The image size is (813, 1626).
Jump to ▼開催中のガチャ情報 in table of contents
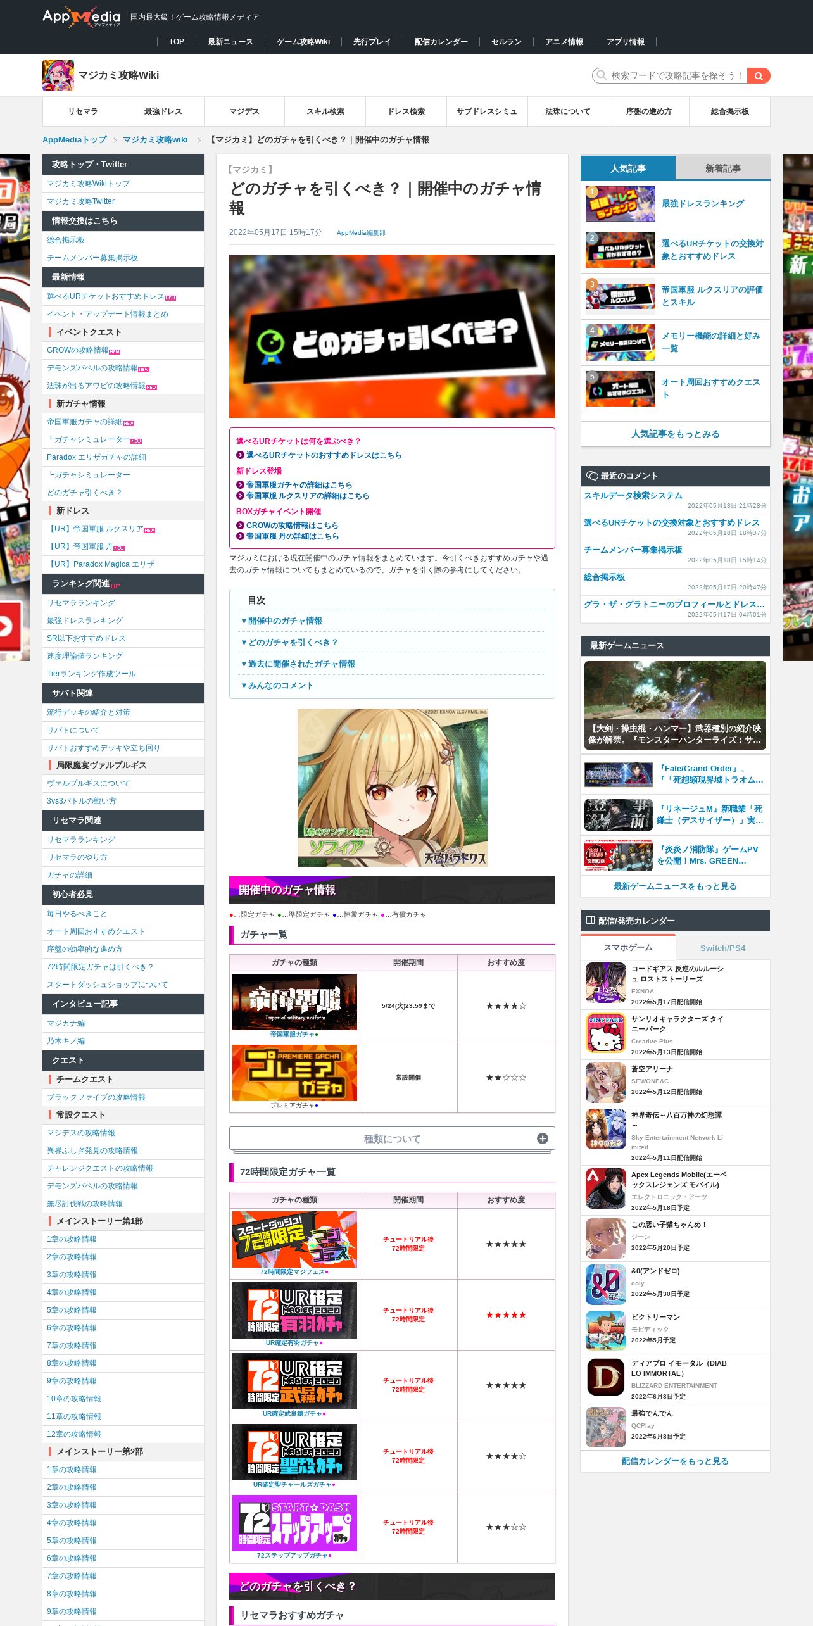[x=282, y=621]
